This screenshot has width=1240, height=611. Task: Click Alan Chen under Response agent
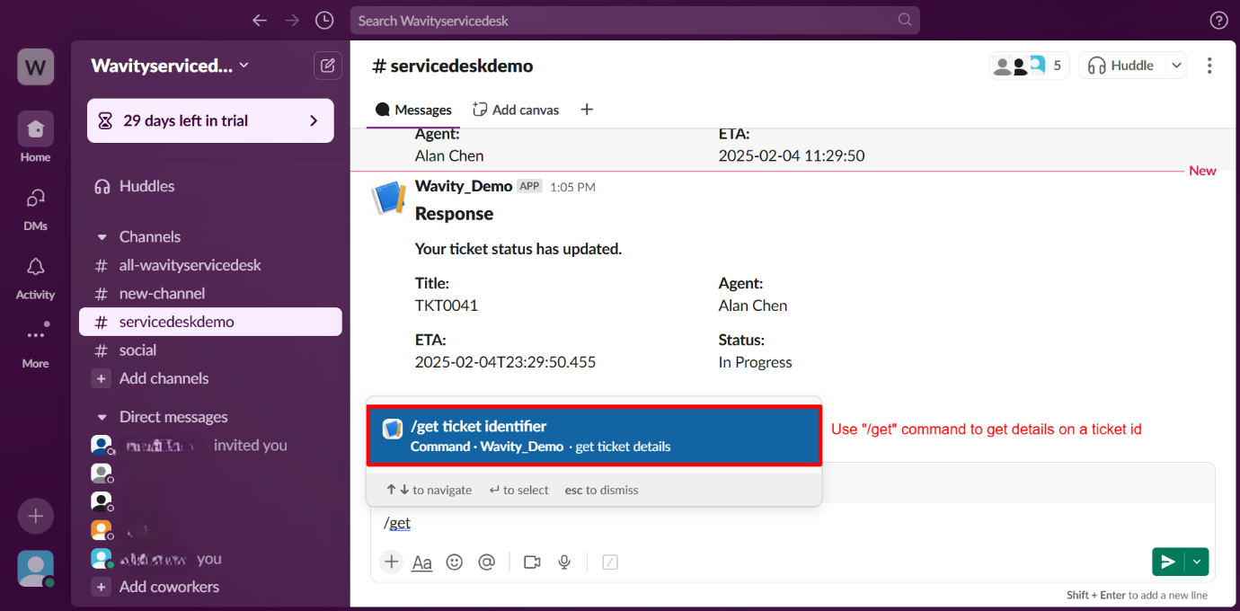(753, 305)
